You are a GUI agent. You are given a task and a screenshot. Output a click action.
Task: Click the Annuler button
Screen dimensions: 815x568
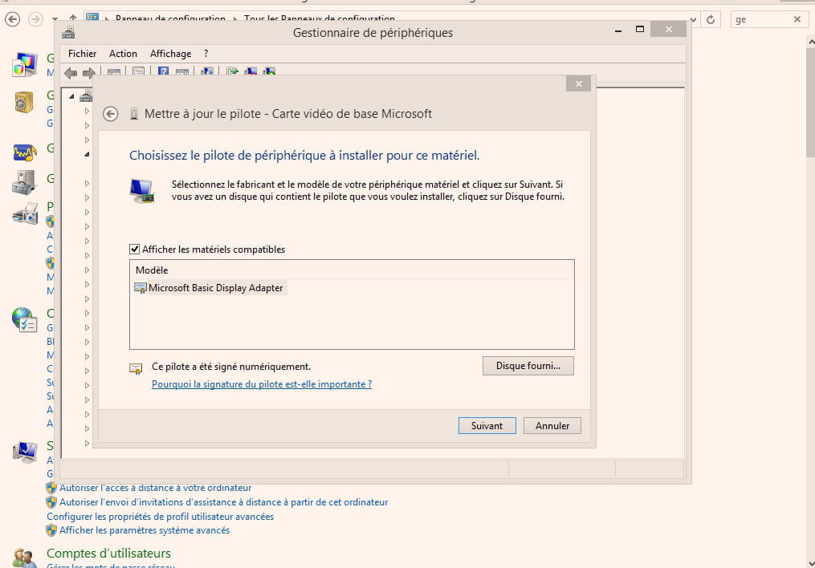(552, 426)
